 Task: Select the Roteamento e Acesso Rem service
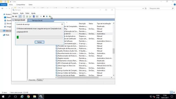coord(67,61)
